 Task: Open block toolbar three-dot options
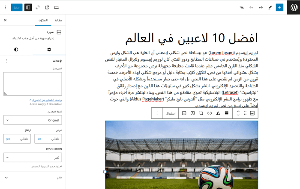[157, 113]
